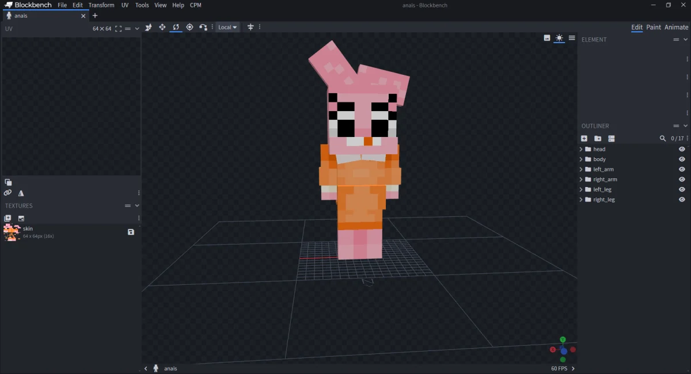
Task: Save the skin texture with floppy icon
Action: [131, 232]
